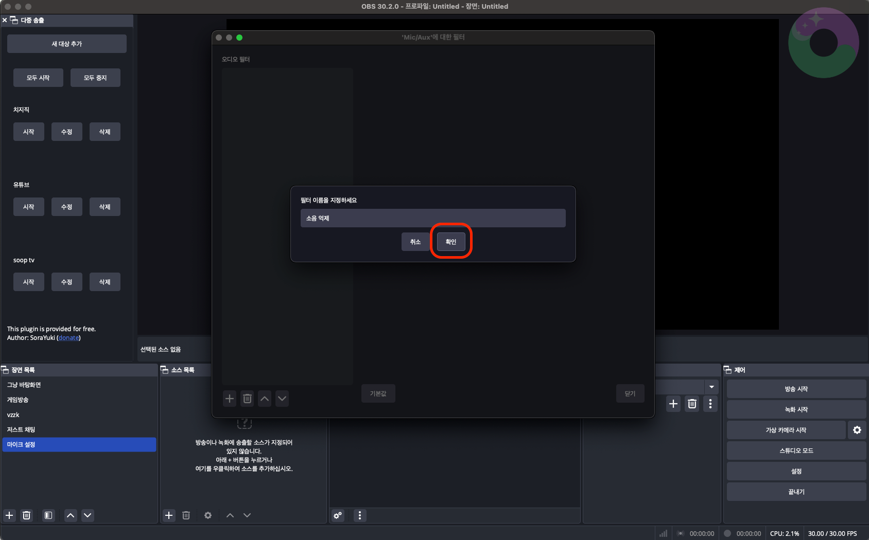This screenshot has height=540, width=869.
Task: Pop out the 제어 dock icon
Action: pos(727,370)
